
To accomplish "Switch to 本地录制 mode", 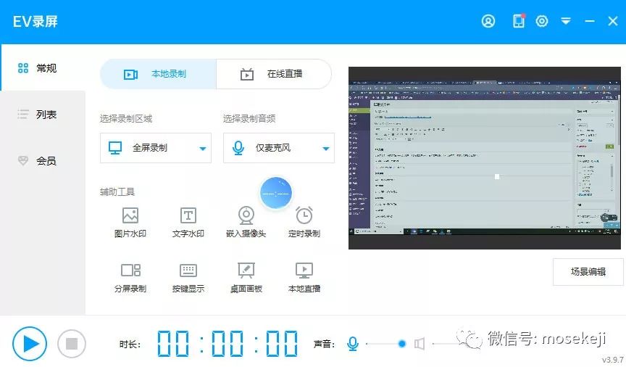I will [x=158, y=74].
